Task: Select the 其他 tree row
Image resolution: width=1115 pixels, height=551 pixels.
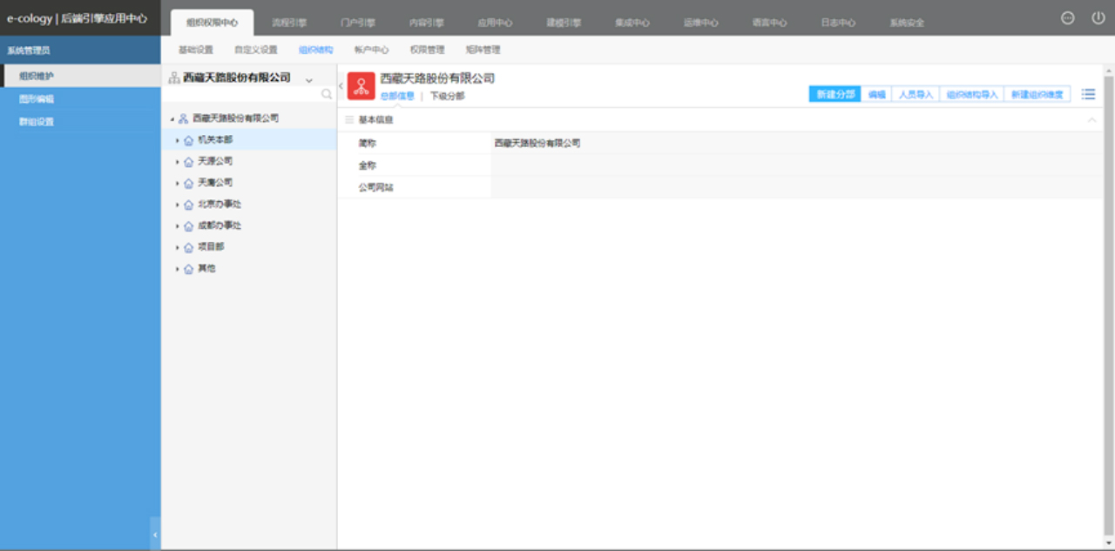Action: [249, 269]
